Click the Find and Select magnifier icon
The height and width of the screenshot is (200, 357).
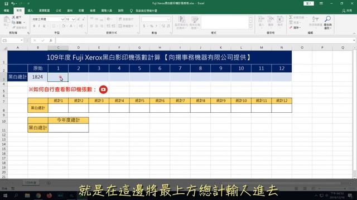coord(328,19)
